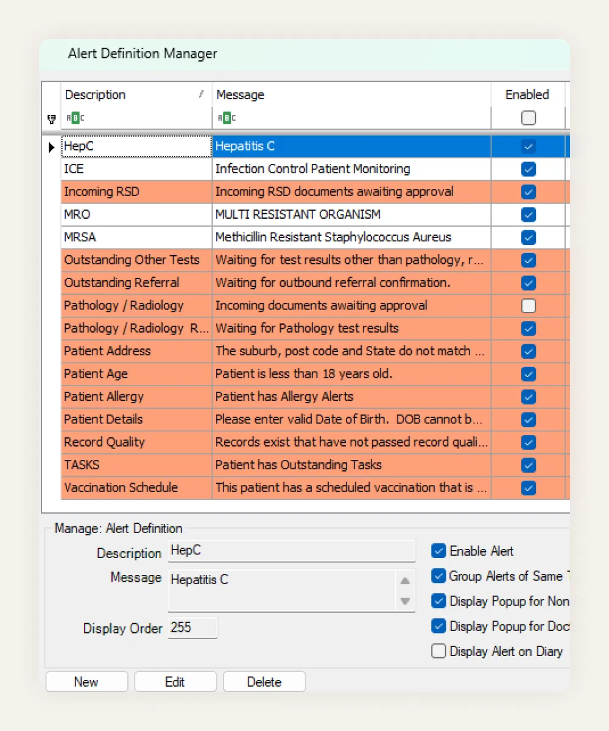Select the MRSA description cell
Screen dimensions: 609x731
pyautogui.click(x=136, y=237)
